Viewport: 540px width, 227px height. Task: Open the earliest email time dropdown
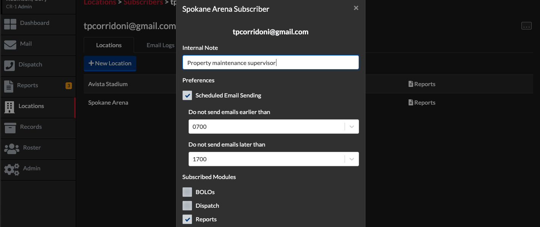351,127
